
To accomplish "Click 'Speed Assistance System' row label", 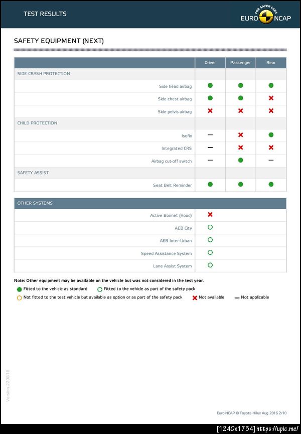I will [166, 253].
